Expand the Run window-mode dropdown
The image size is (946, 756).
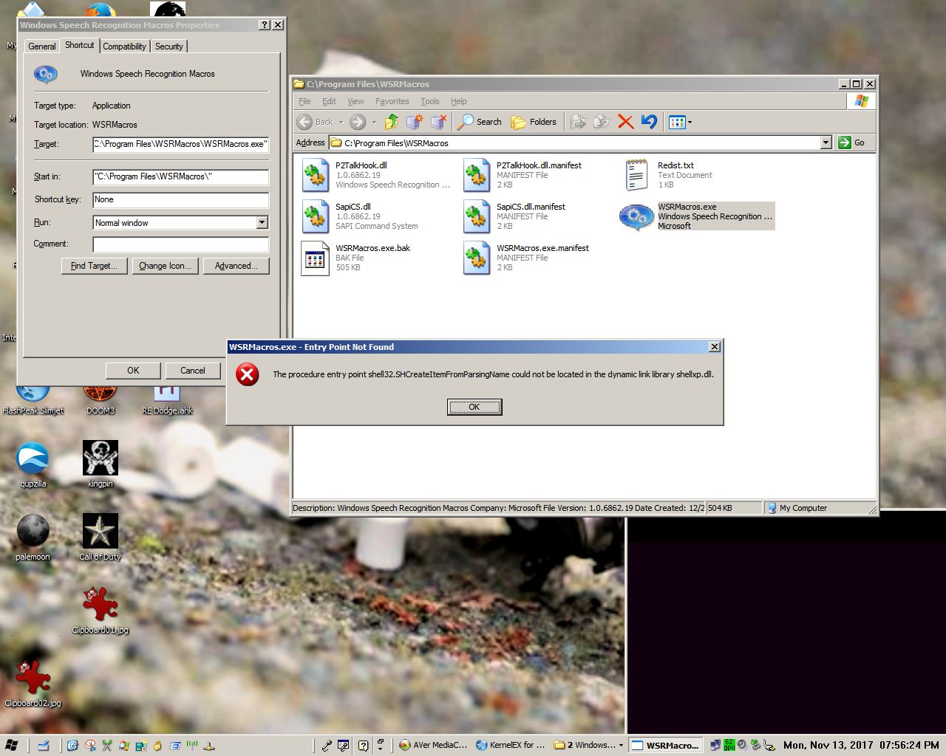[x=262, y=222]
